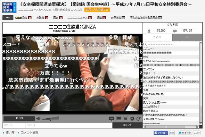Reload the stream with the refresh icon

(138, 119)
